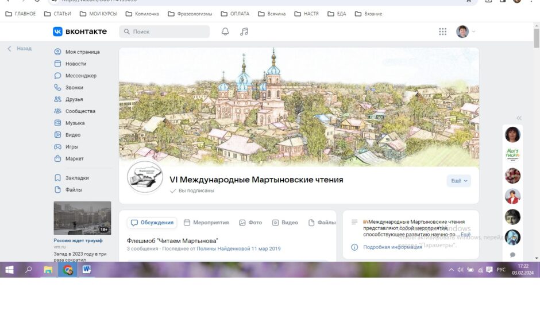
Task: Switch keyboard language via РУС indicator
Action: click(501, 270)
